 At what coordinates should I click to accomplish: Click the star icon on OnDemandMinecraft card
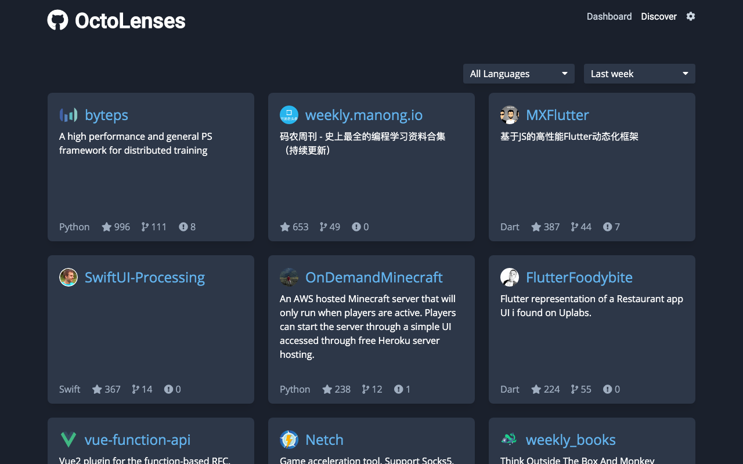tap(327, 389)
